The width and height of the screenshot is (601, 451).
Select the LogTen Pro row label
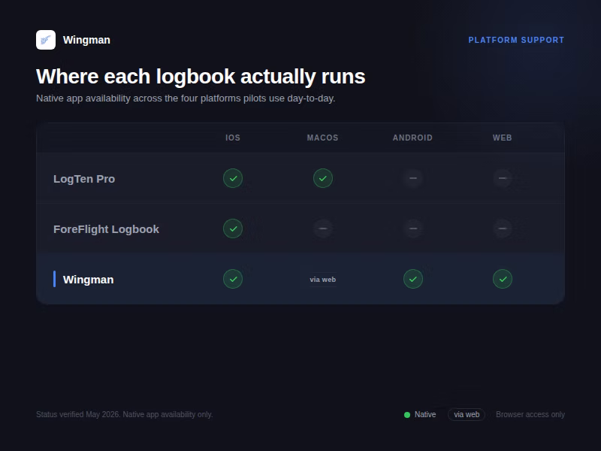tap(84, 179)
